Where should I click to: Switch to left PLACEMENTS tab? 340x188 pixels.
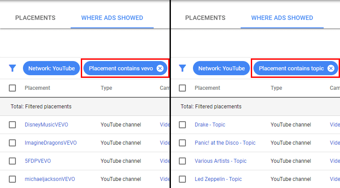tap(35, 18)
